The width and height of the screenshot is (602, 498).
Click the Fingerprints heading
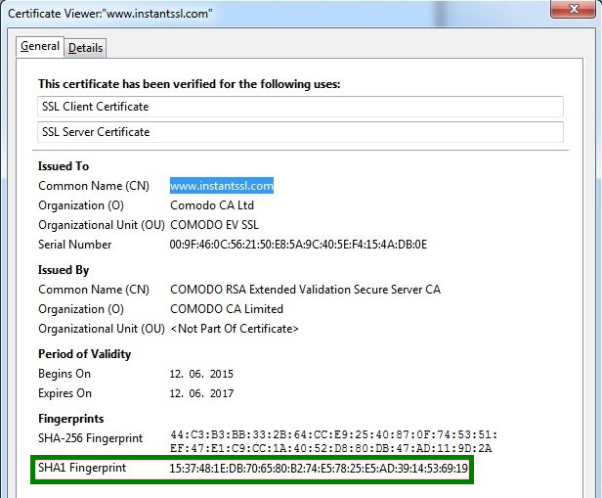pyautogui.click(x=71, y=419)
